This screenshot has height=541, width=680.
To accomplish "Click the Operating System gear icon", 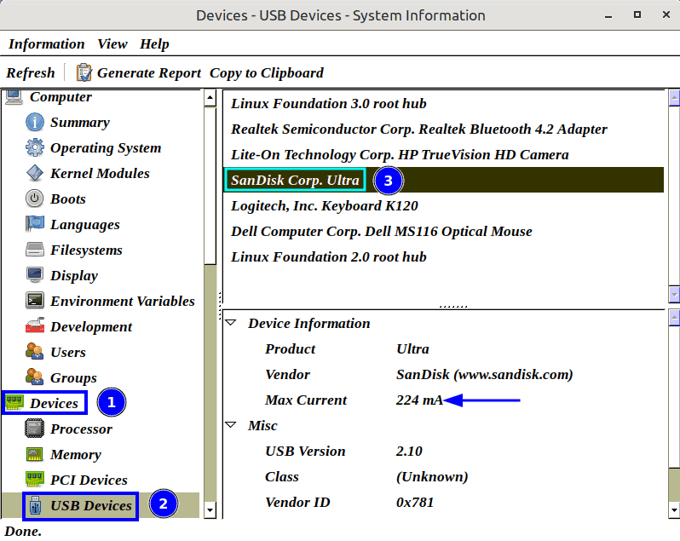I will tap(34, 148).
